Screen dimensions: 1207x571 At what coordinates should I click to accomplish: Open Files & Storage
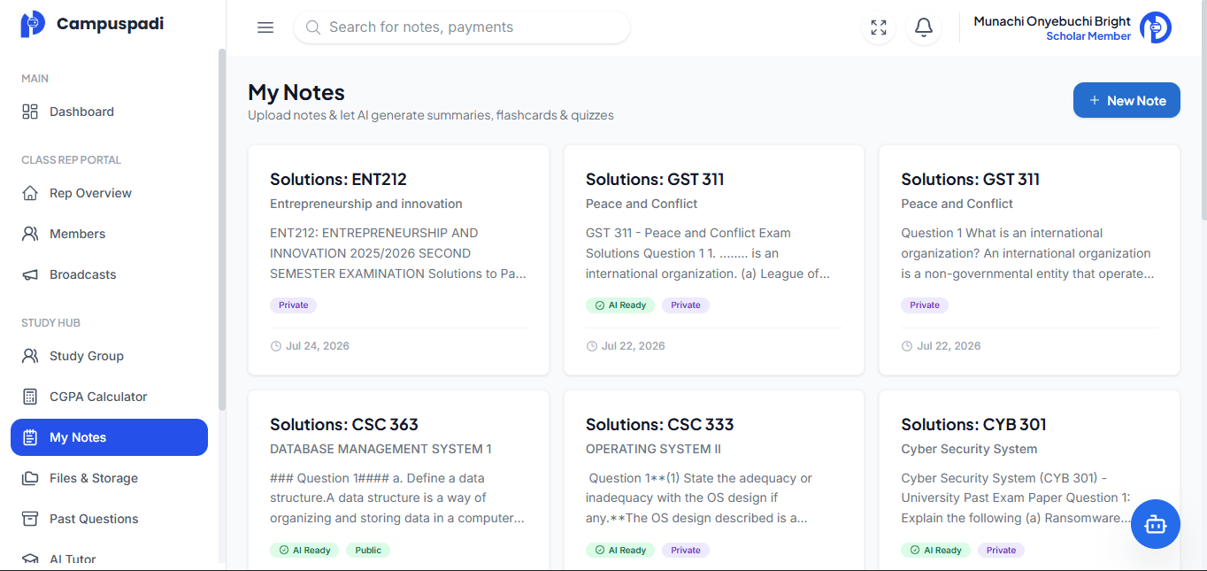point(109,478)
